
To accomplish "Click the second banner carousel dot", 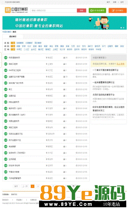I will click(124, 28).
